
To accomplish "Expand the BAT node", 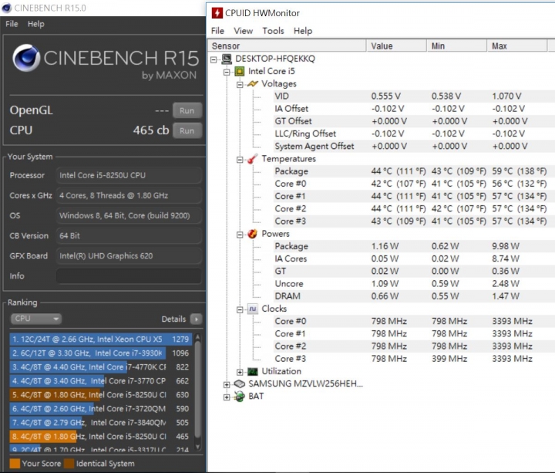I will coord(227,397).
